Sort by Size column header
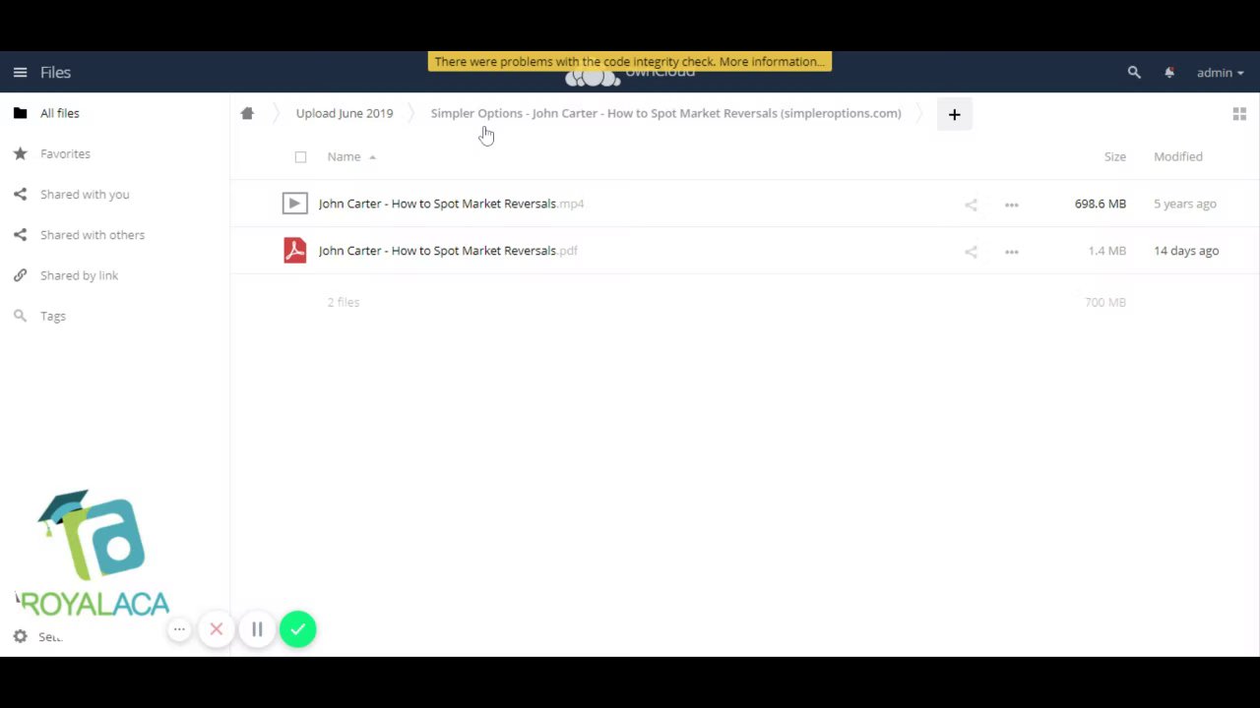The height and width of the screenshot is (708, 1260). [x=1114, y=156]
